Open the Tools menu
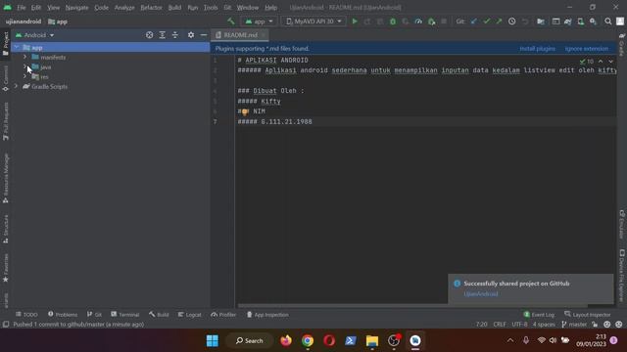Viewport: 627px width, 352px height. coord(211,7)
